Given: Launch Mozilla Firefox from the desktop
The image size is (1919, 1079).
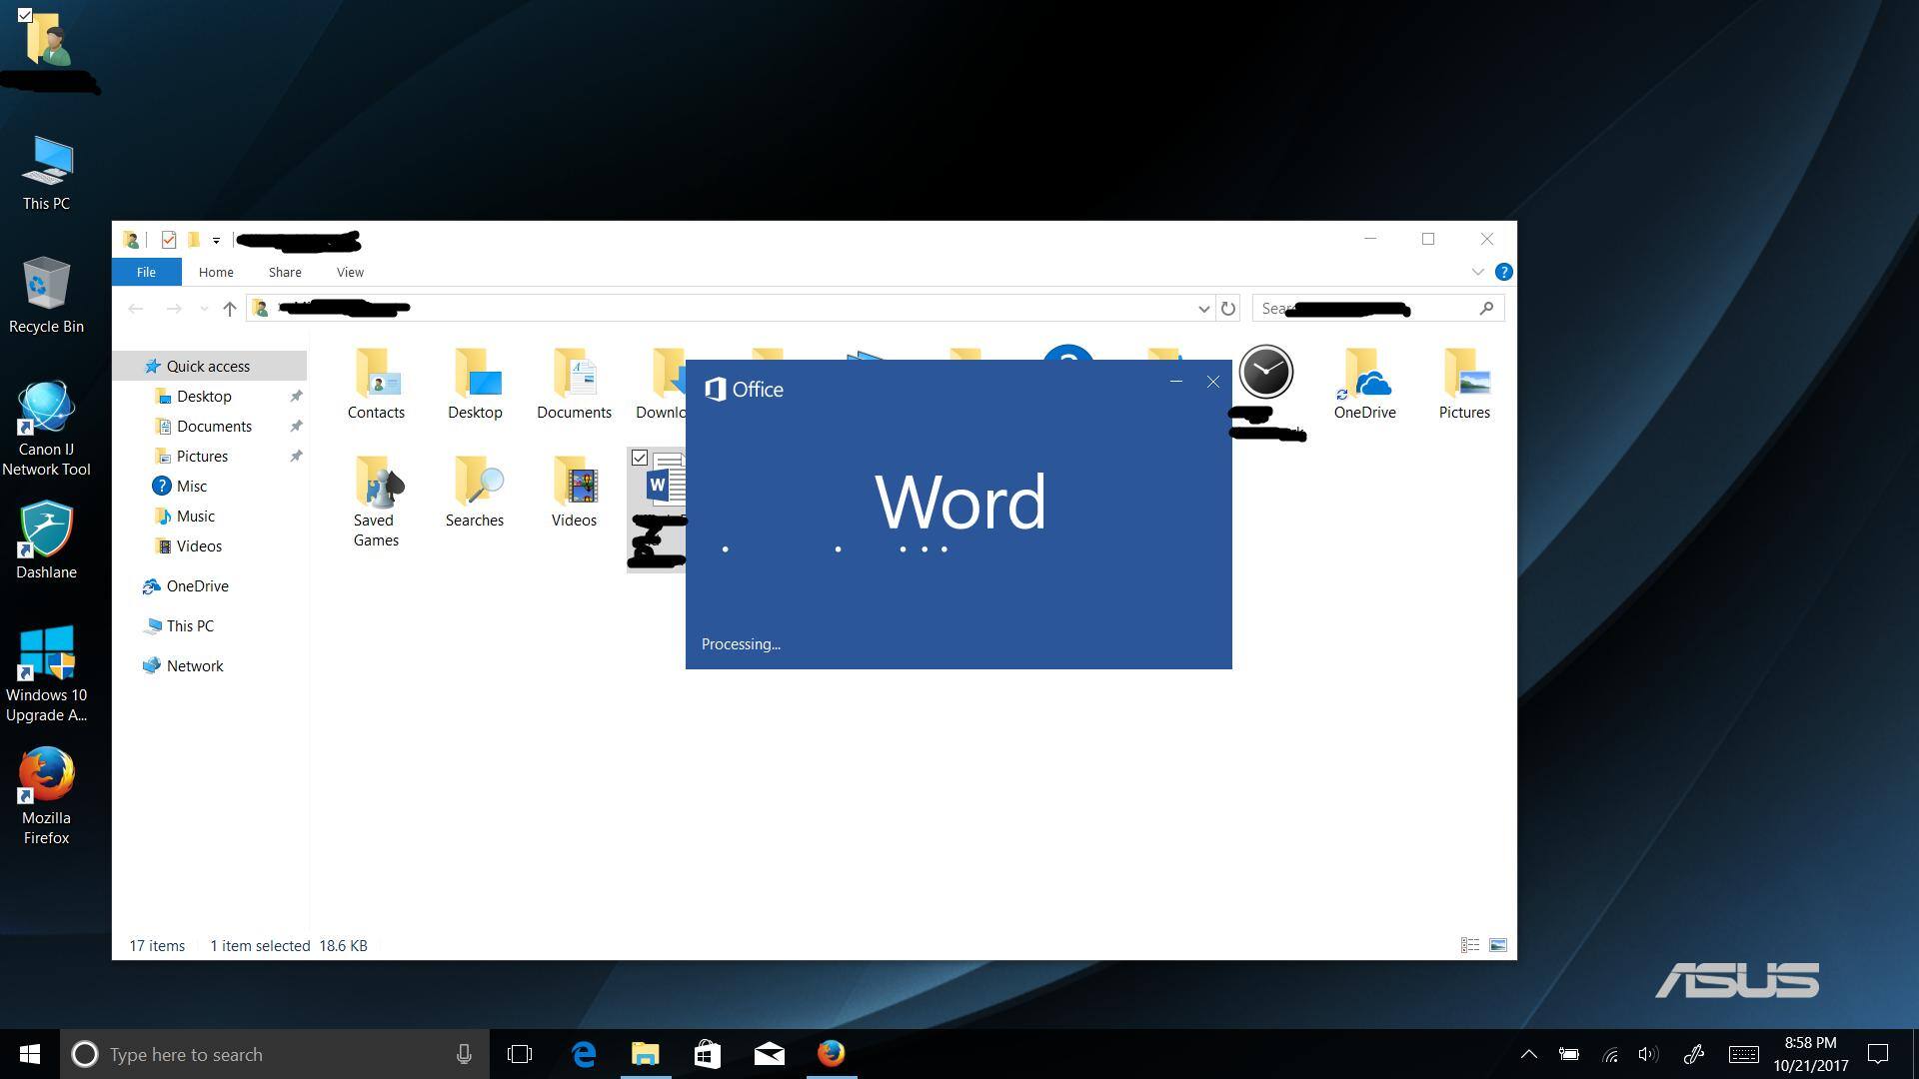Looking at the screenshot, I should 45,789.
